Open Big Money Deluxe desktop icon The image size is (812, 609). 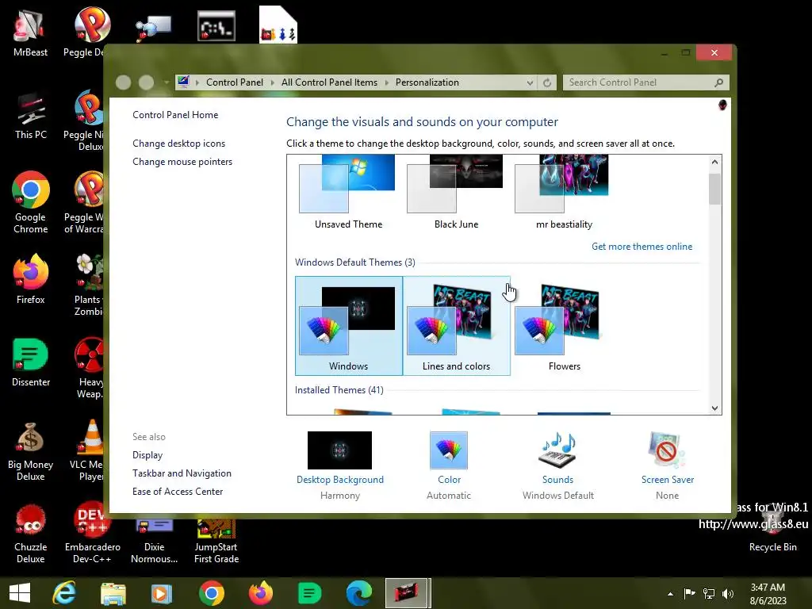[x=31, y=450]
